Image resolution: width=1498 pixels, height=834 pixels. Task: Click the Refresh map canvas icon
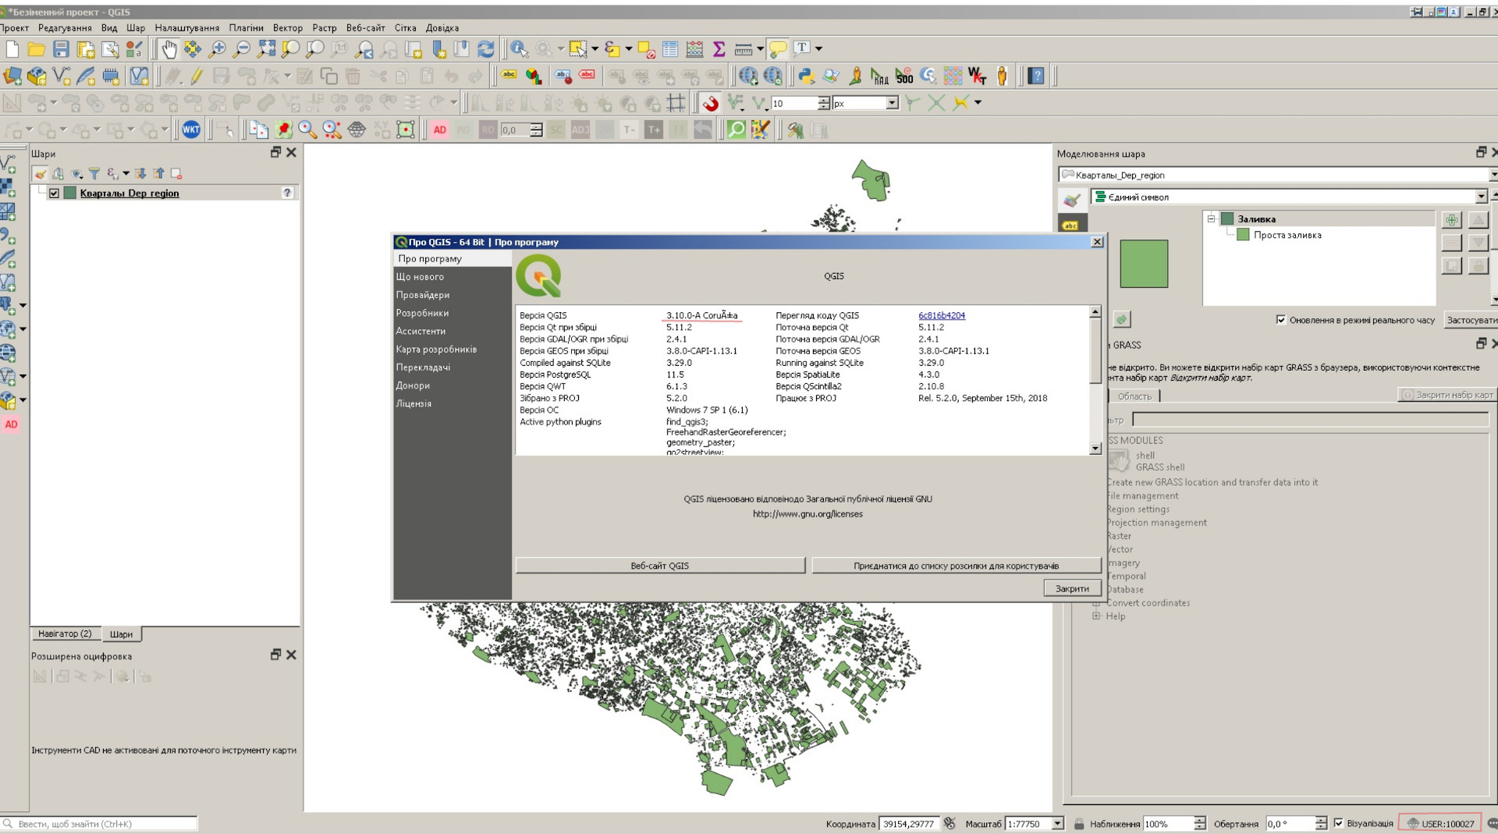[486, 48]
